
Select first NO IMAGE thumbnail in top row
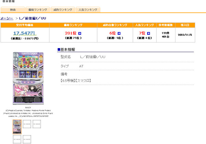coord(27,124)
